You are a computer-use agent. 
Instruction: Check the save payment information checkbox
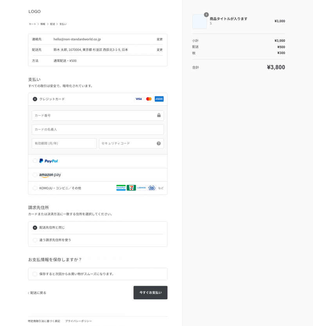pyautogui.click(x=35, y=274)
